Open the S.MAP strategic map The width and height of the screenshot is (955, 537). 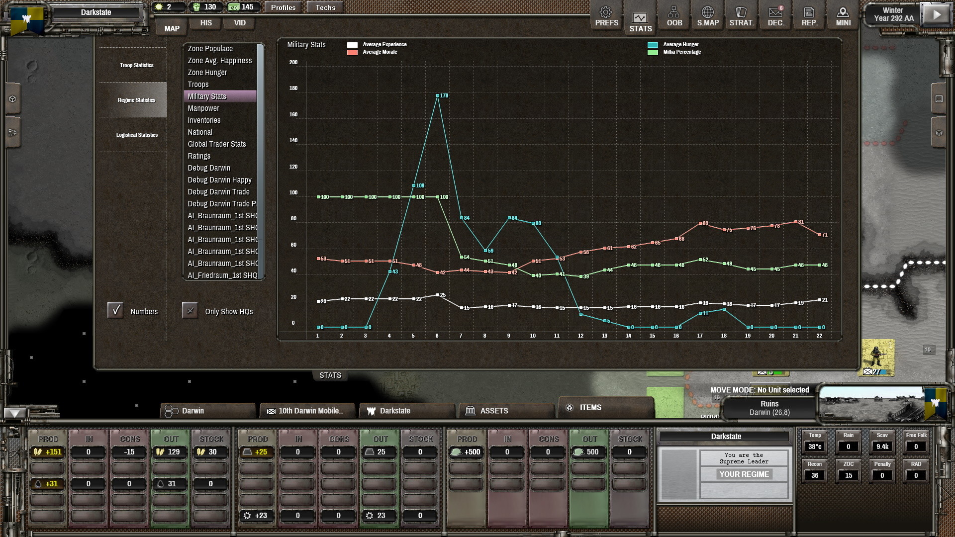point(708,15)
